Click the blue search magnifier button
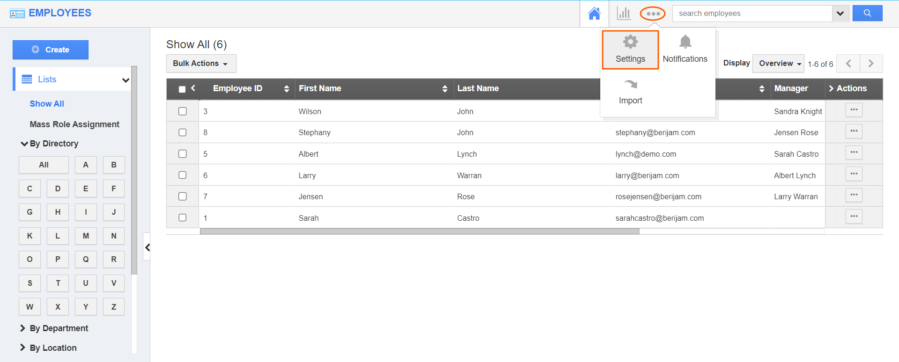This screenshot has height=362, width=899. point(867,13)
